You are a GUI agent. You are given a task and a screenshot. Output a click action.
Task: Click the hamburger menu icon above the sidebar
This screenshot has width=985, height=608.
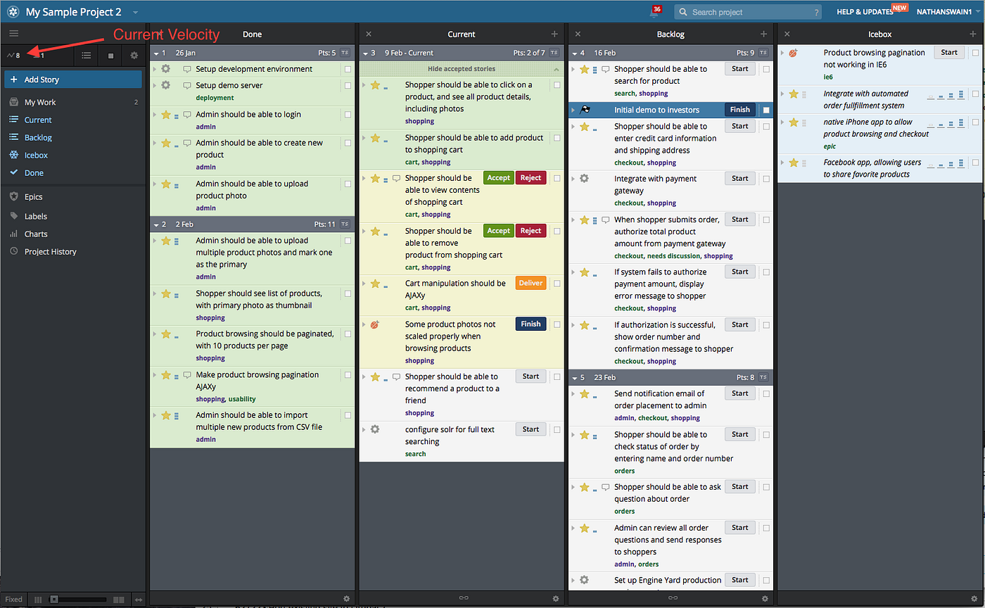(13, 33)
